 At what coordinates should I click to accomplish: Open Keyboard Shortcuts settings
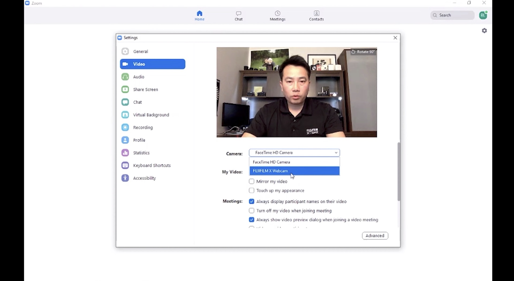tap(152, 165)
